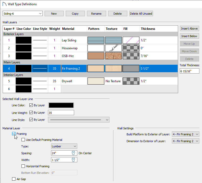
Task: Open texture swatch for Lap Siding
Action: (113, 40)
